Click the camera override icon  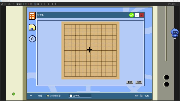click(x=52, y=4)
